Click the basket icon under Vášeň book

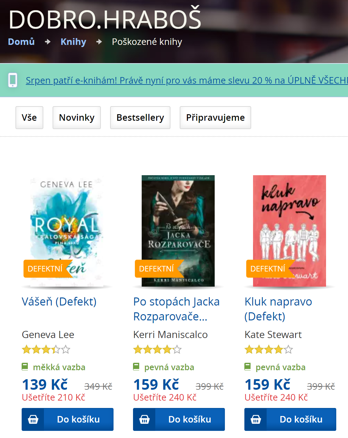pos(33,419)
